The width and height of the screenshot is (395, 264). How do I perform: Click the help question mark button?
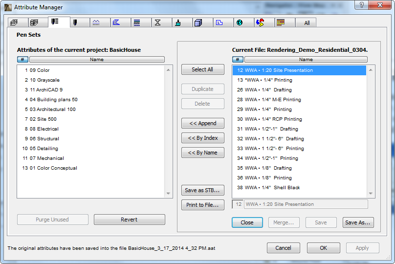(x=361, y=5)
